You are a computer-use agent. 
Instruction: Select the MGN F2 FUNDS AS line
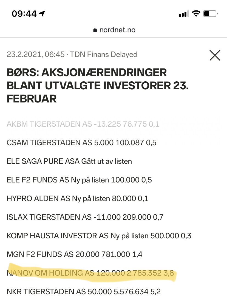click(x=74, y=254)
